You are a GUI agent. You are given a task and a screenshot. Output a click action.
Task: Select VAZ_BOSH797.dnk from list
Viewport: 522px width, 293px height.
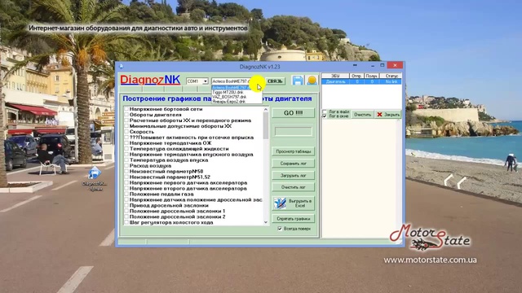click(237, 97)
